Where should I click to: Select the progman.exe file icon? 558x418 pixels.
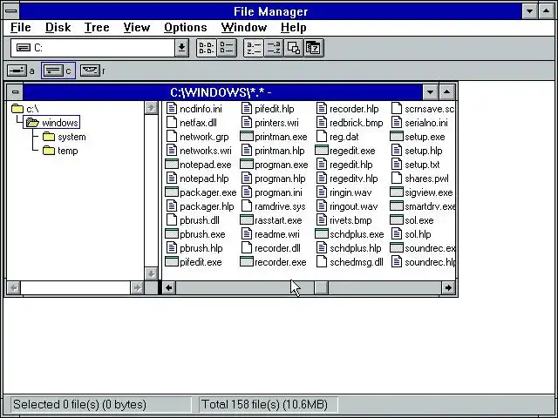click(x=247, y=165)
